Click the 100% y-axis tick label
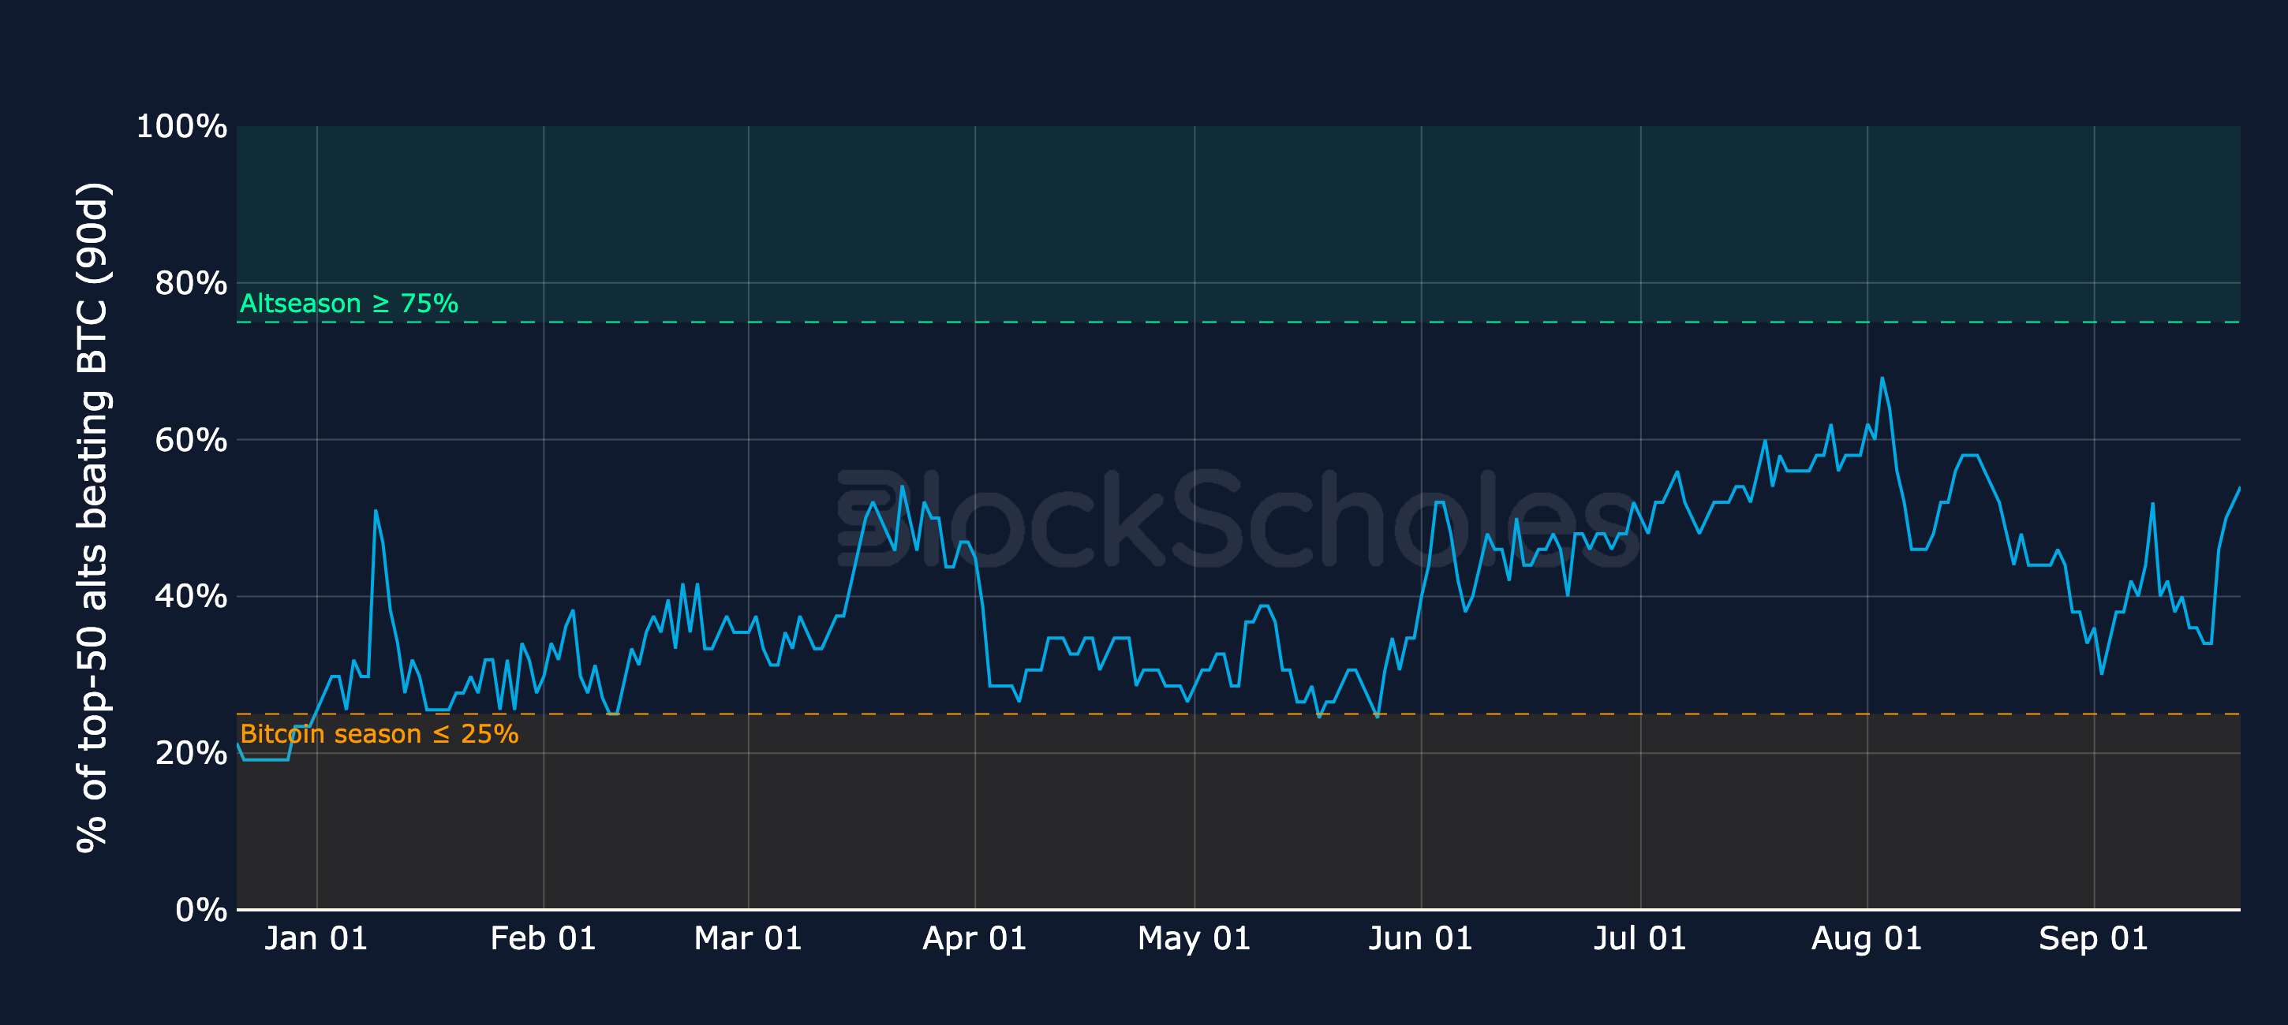 [x=181, y=126]
